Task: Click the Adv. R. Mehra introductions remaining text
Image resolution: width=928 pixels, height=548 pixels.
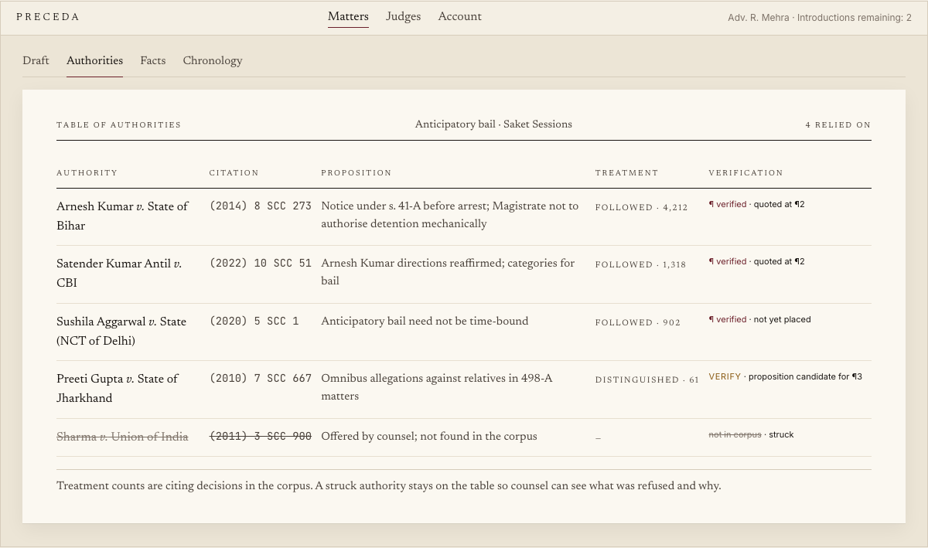Action: pos(820,18)
